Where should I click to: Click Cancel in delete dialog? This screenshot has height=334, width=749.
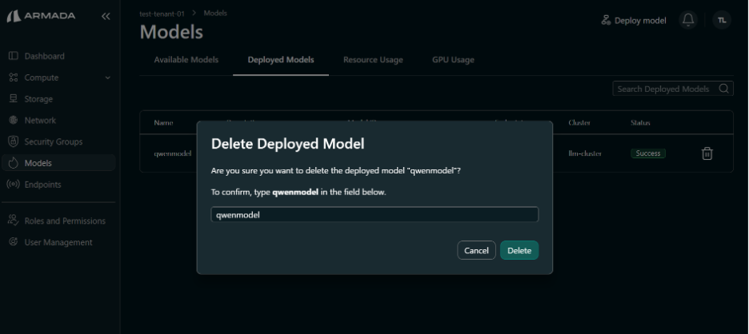coord(476,251)
